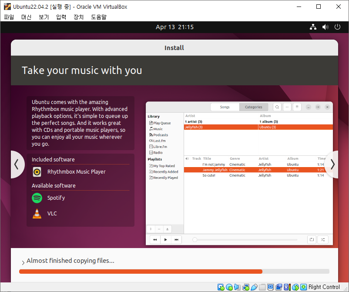This screenshot has height=292, width=349.
Task: Select Music in the Library sidebar
Action: click(x=156, y=129)
